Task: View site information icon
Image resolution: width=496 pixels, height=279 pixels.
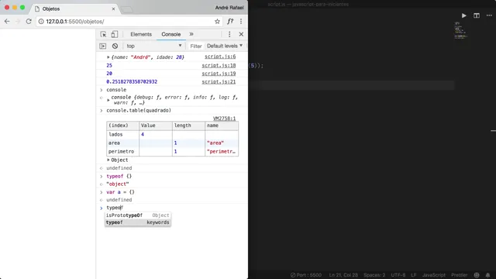Action: click(41, 22)
